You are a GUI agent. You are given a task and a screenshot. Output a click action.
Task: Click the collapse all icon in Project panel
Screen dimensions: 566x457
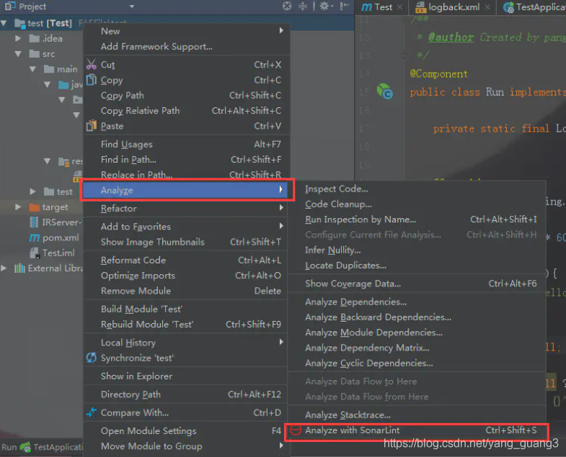303,6
